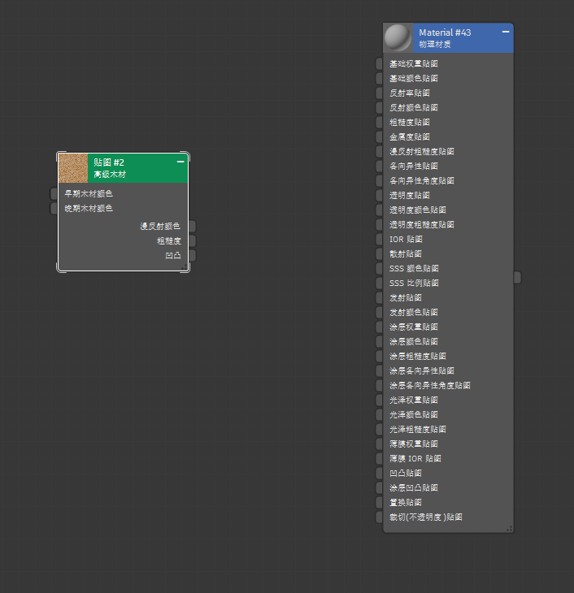Click the resize grip on Material #43 node

(x=510, y=529)
